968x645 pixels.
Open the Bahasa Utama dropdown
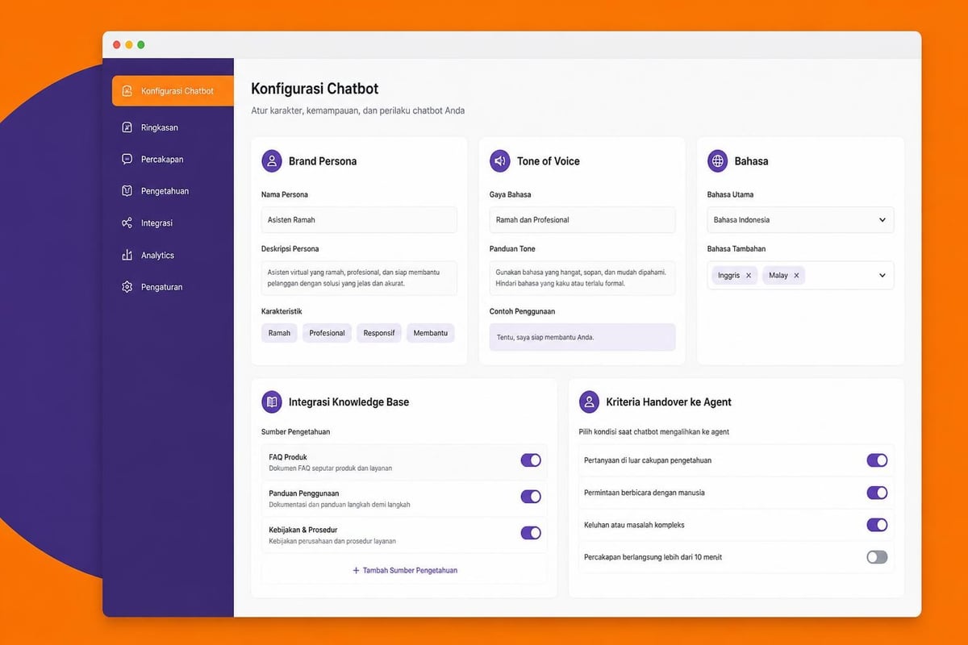pos(800,220)
